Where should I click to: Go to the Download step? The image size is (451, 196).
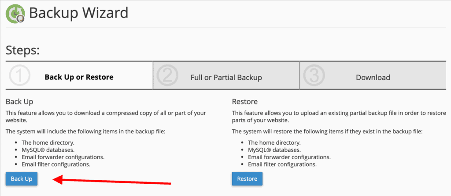coord(373,78)
